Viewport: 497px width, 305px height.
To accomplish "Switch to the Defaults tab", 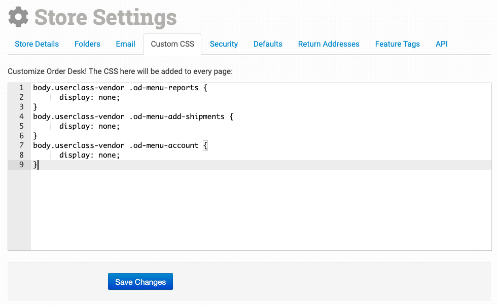I will (x=268, y=44).
